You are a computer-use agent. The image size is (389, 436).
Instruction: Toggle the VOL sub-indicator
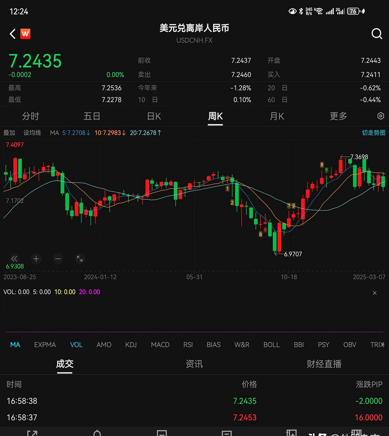[76, 345]
